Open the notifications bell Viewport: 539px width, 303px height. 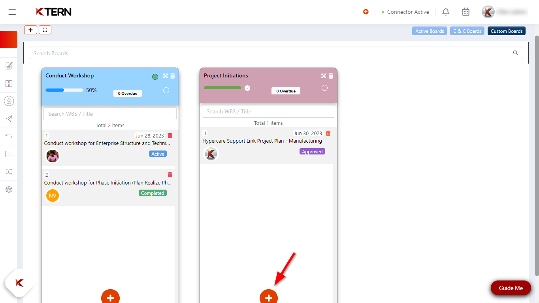click(445, 12)
